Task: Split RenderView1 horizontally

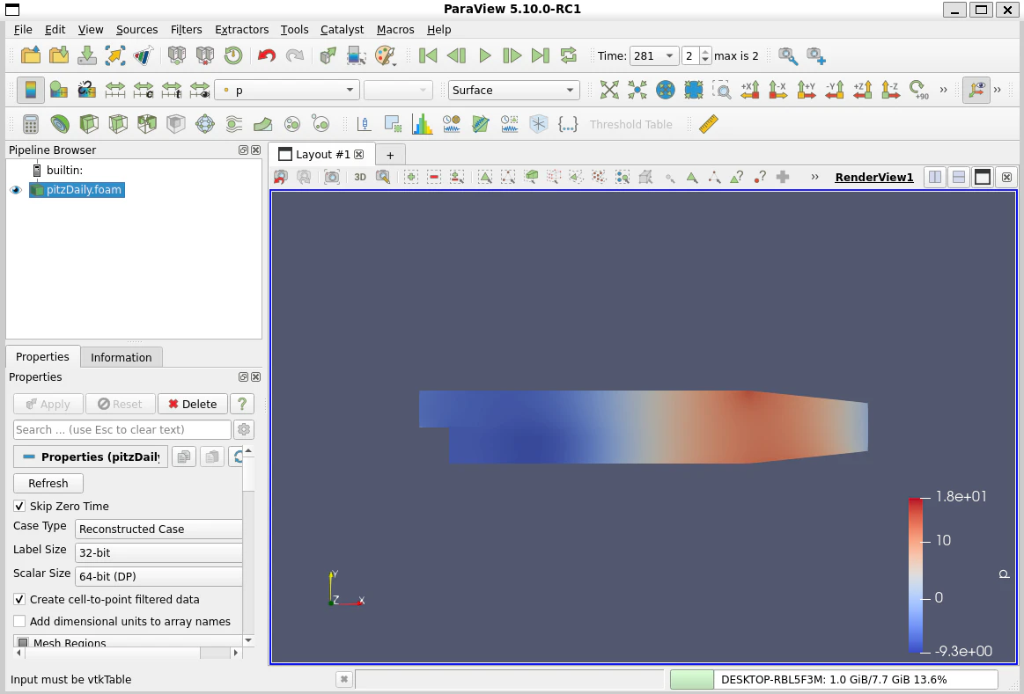Action: [x=935, y=177]
